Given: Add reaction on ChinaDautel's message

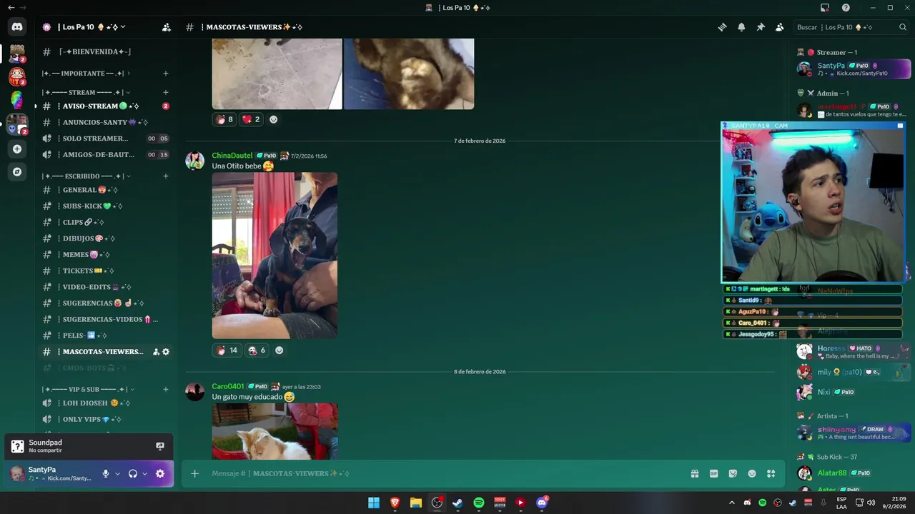Looking at the screenshot, I should click(280, 351).
